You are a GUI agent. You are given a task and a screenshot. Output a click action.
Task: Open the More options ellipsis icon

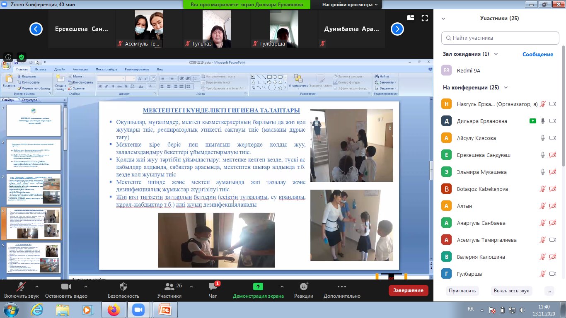pos(342,287)
